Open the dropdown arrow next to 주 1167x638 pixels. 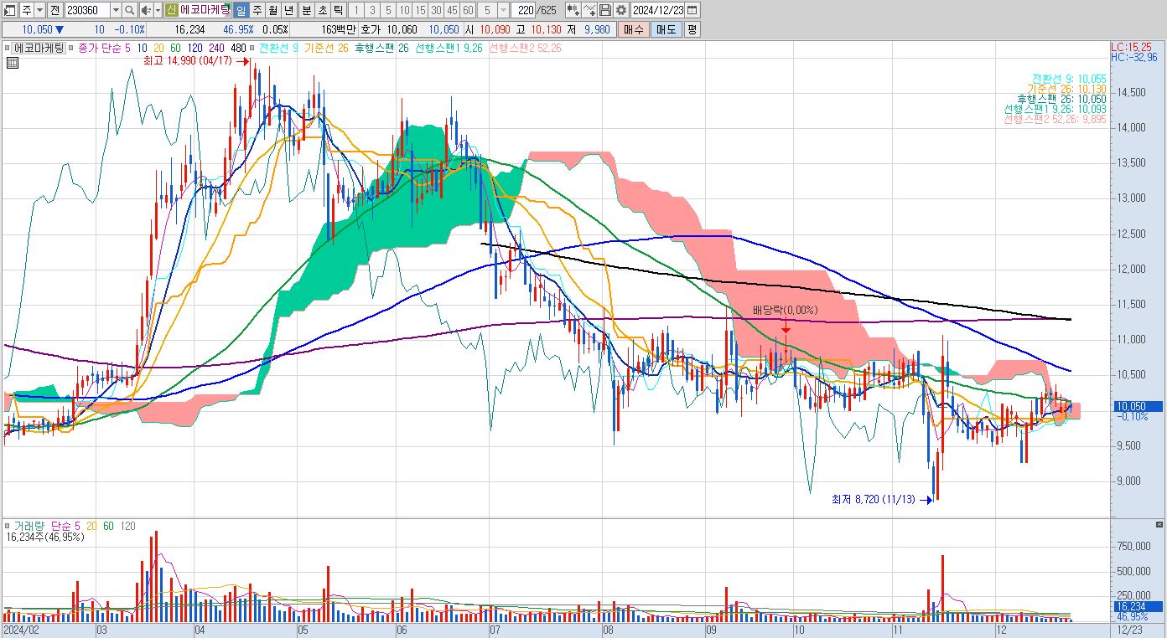[x=39, y=10]
